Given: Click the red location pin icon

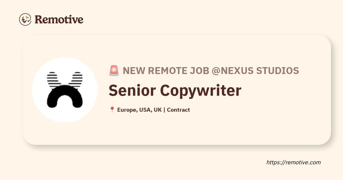Looking at the screenshot, I should click(x=112, y=110).
